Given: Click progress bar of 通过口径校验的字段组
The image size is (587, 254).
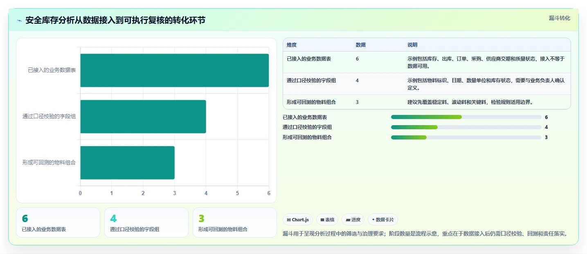Looking at the screenshot, I should pos(466,127).
